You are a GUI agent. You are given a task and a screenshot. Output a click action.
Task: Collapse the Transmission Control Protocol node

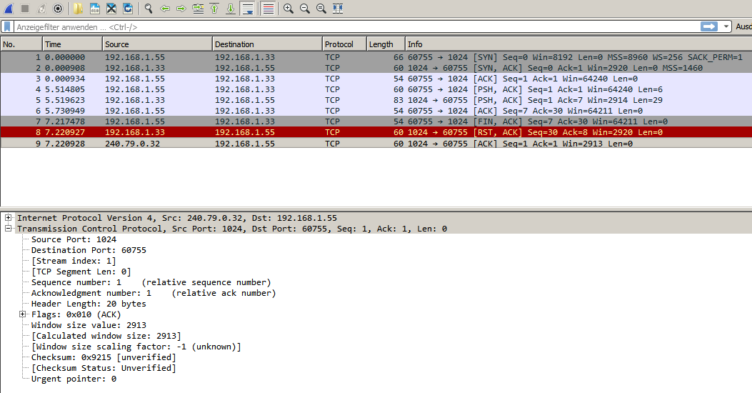pos(8,229)
